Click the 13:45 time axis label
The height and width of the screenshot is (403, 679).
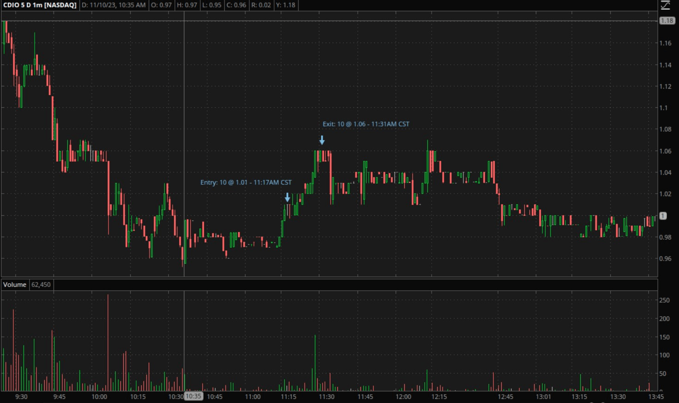pos(656,397)
